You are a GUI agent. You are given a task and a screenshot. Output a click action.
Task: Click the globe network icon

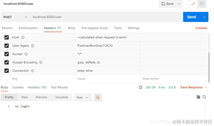coord(141,87)
